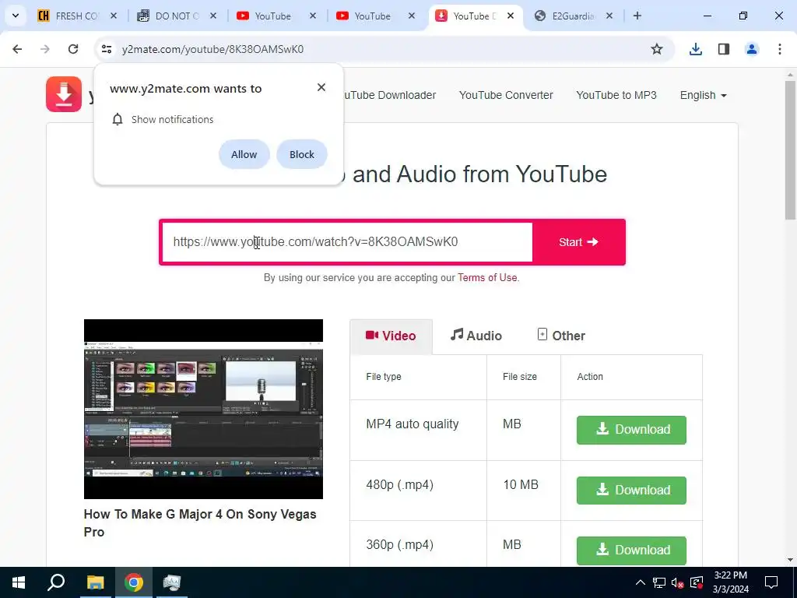Open the taskbar clock and date

[731, 582]
